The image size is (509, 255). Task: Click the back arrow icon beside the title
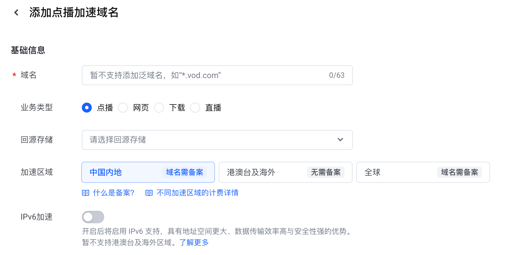(x=16, y=12)
